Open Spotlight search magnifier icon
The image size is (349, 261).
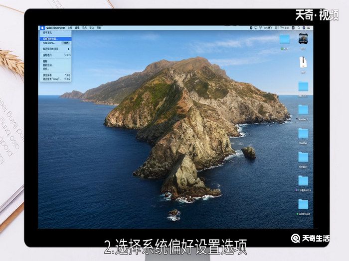click(299, 28)
